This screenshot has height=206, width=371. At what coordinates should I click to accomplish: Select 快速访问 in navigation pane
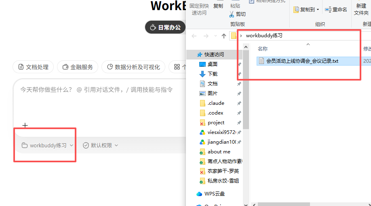[214, 55]
